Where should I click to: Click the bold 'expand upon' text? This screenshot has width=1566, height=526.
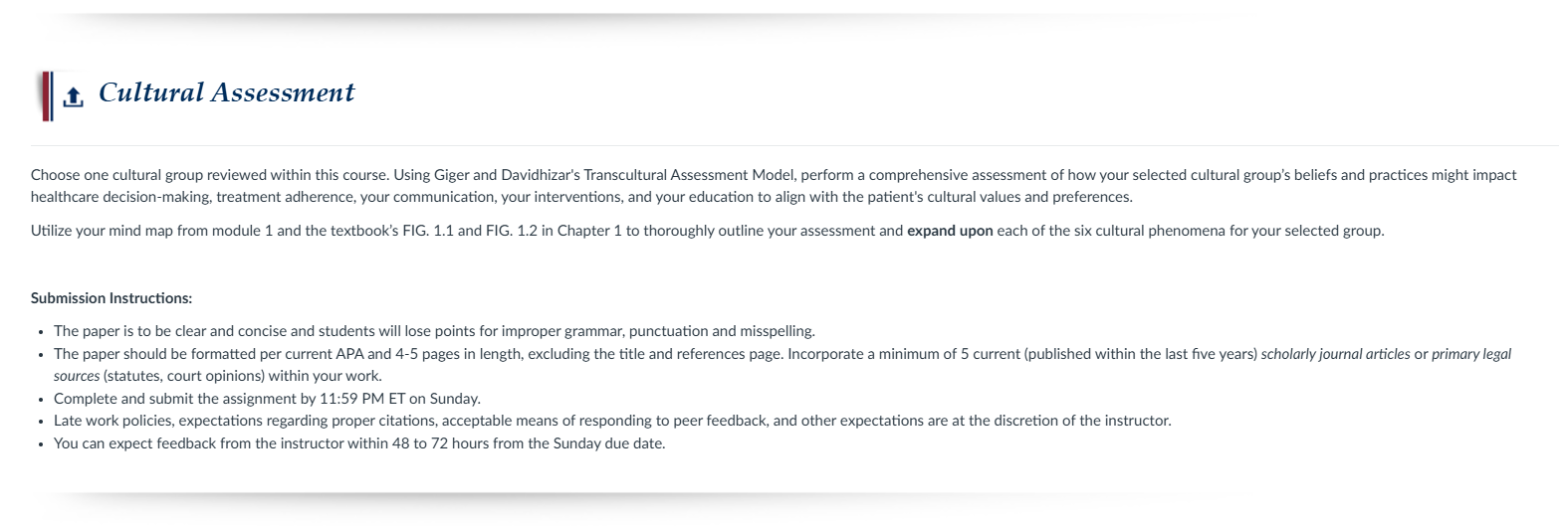click(950, 231)
